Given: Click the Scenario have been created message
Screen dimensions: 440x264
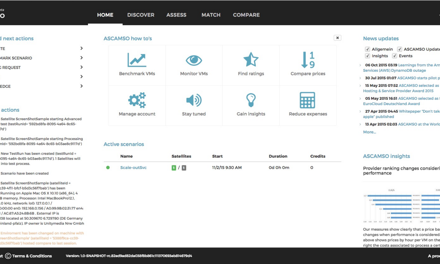Looking at the screenshot, I should tap(25, 173).
